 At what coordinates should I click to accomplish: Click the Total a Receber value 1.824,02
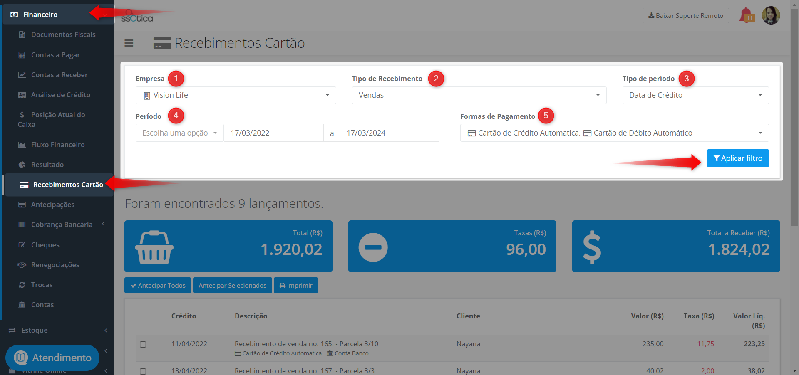point(739,249)
